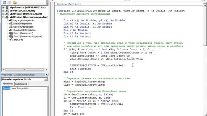Click left arrow of project horizontal scrollbar

(3, 70)
